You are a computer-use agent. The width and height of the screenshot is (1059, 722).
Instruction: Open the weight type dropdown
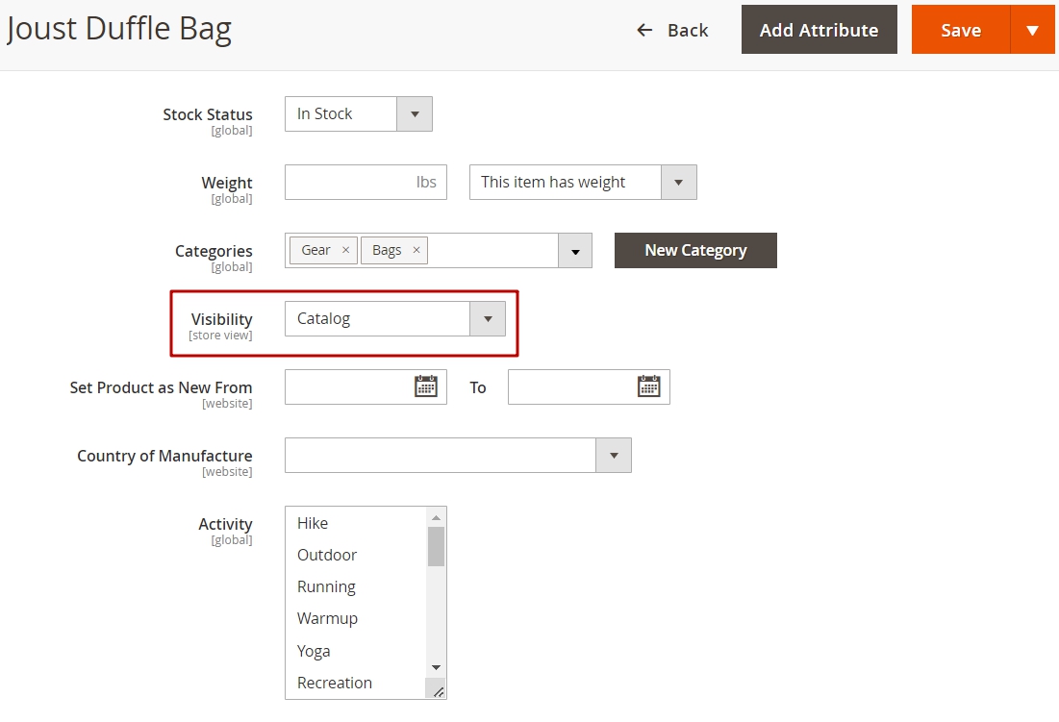click(583, 183)
